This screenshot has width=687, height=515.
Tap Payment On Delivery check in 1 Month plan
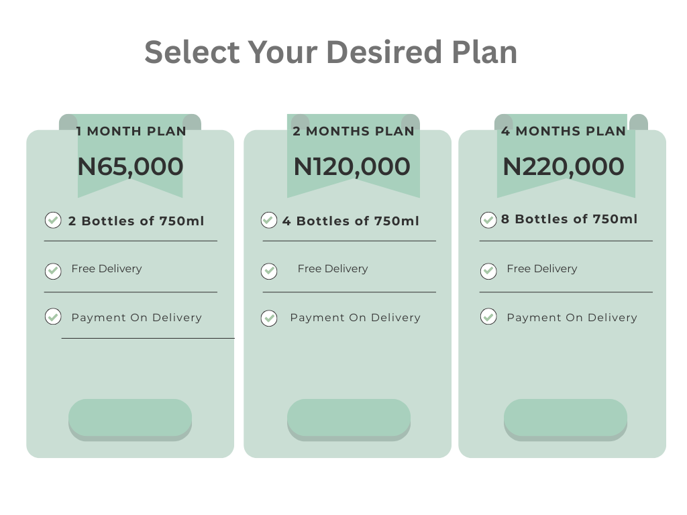[x=53, y=317]
